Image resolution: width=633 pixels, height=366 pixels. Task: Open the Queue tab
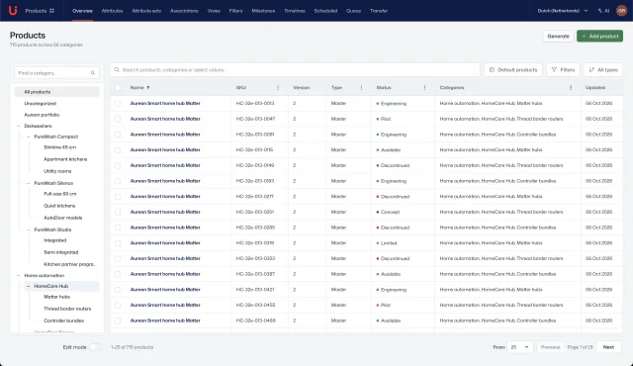[x=354, y=11]
